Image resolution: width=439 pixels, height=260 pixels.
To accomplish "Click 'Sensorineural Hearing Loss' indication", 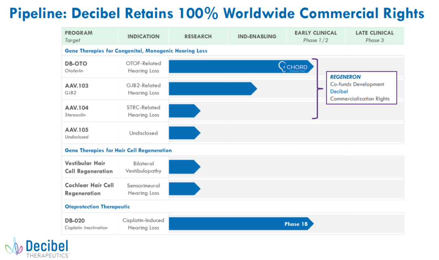I will (143, 189).
